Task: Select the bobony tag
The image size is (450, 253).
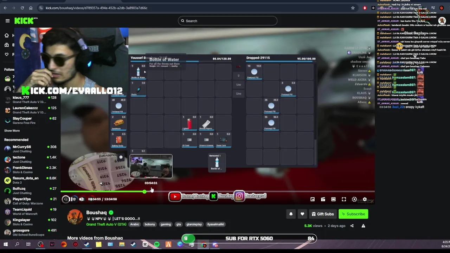Action: (x=150, y=224)
